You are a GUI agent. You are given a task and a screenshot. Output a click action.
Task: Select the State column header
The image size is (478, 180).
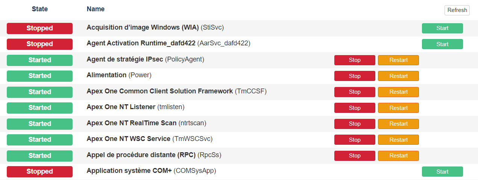39,9
